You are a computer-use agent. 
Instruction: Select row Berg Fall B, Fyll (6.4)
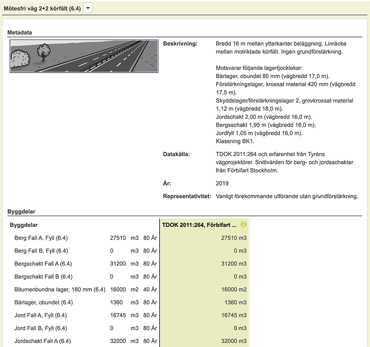coord(86,251)
